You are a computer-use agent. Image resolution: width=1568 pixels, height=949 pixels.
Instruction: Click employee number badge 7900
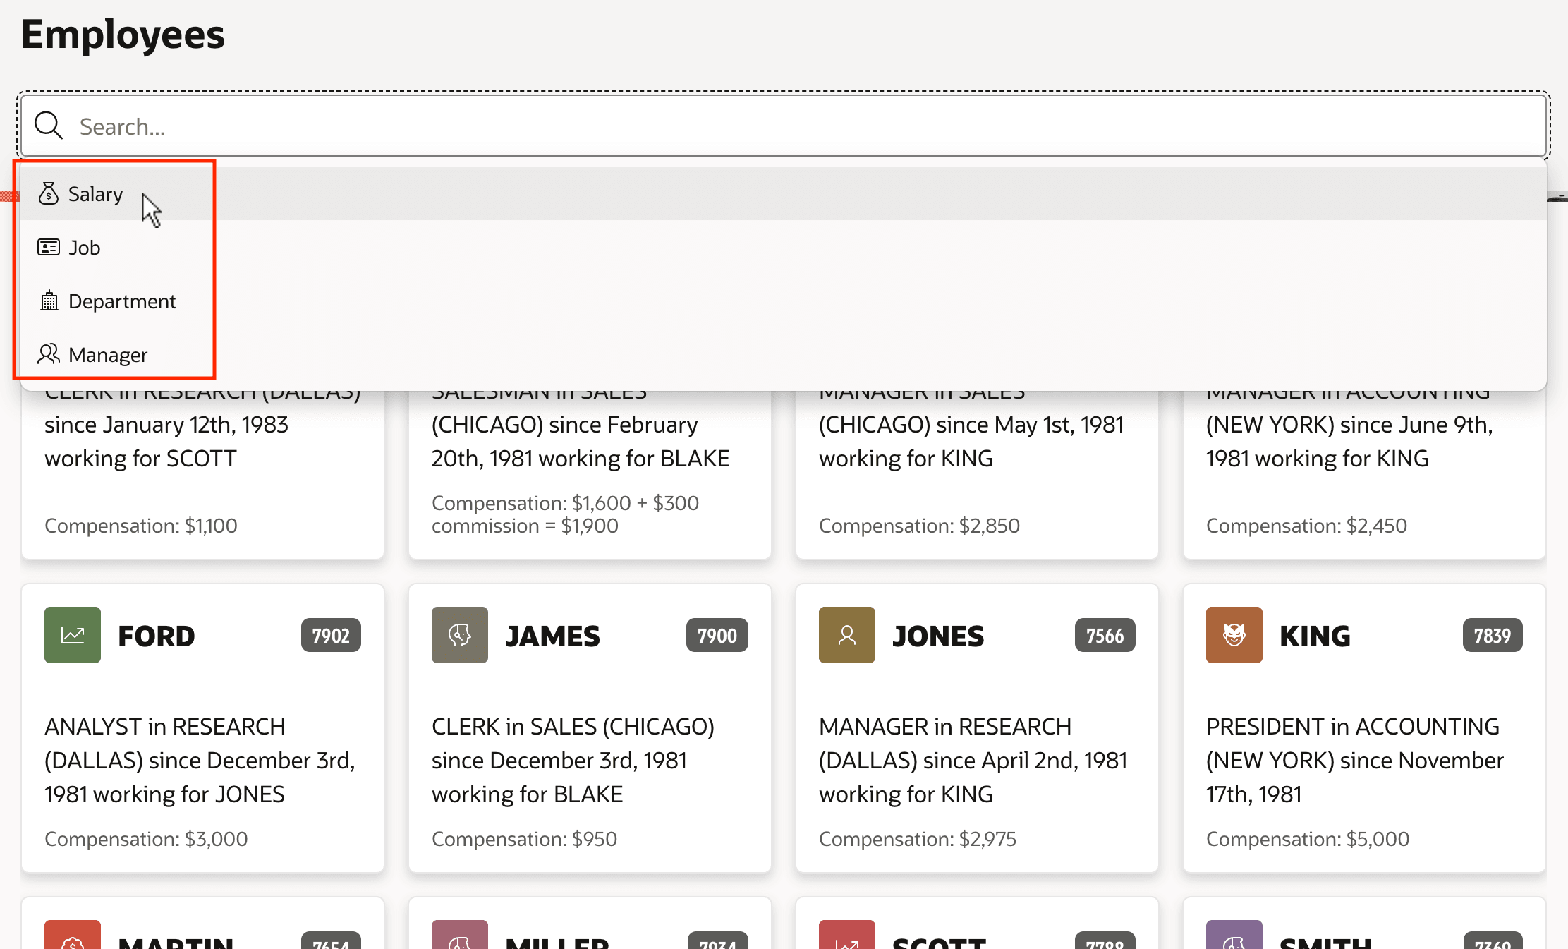(717, 636)
